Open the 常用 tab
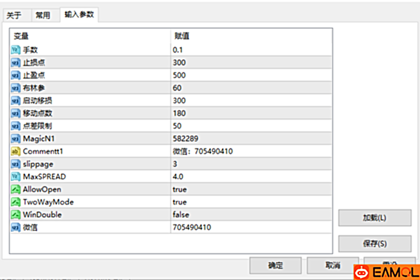The image size is (420, 280). point(43,16)
